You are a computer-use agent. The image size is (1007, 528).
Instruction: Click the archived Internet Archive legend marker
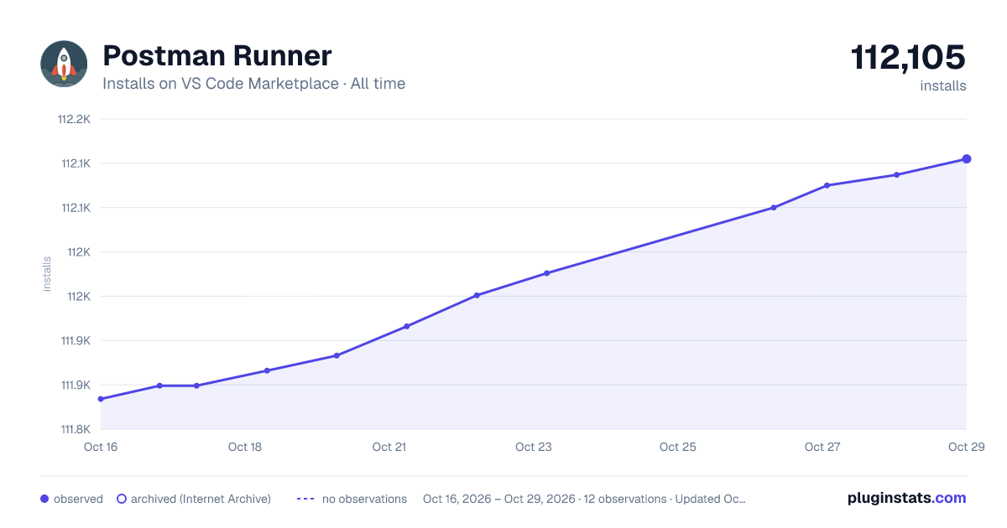pos(122,499)
